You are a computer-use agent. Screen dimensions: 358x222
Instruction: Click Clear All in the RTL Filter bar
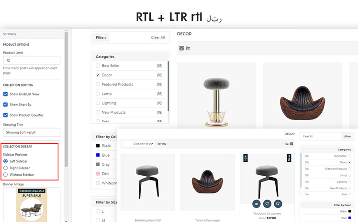[308, 137]
